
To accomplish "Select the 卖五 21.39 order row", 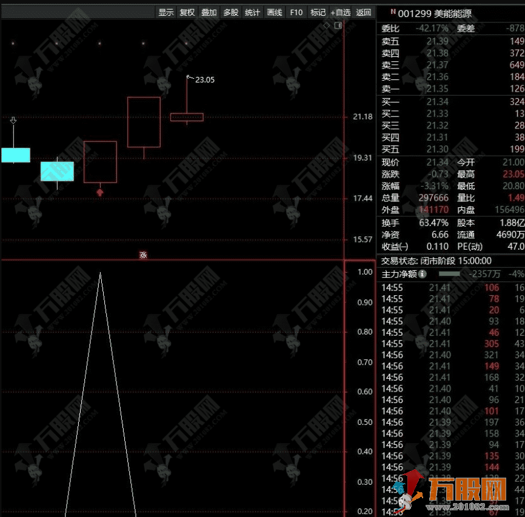I will (453, 41).
